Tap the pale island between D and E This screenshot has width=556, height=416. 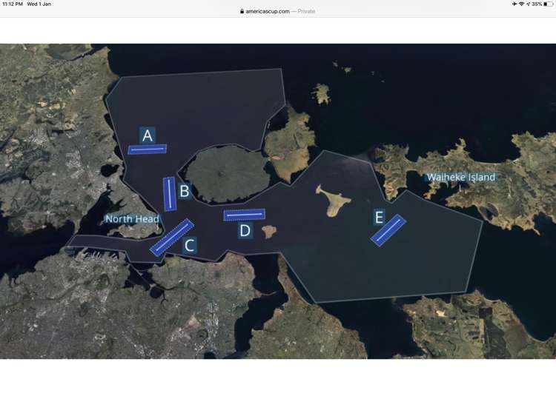[x=334, y=200]
